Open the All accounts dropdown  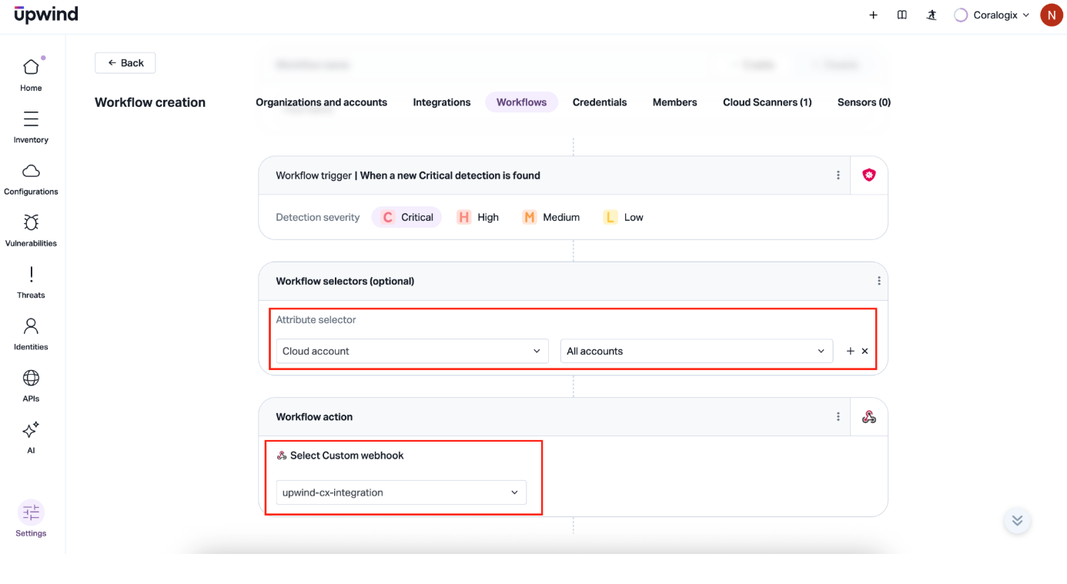(696, 351)
